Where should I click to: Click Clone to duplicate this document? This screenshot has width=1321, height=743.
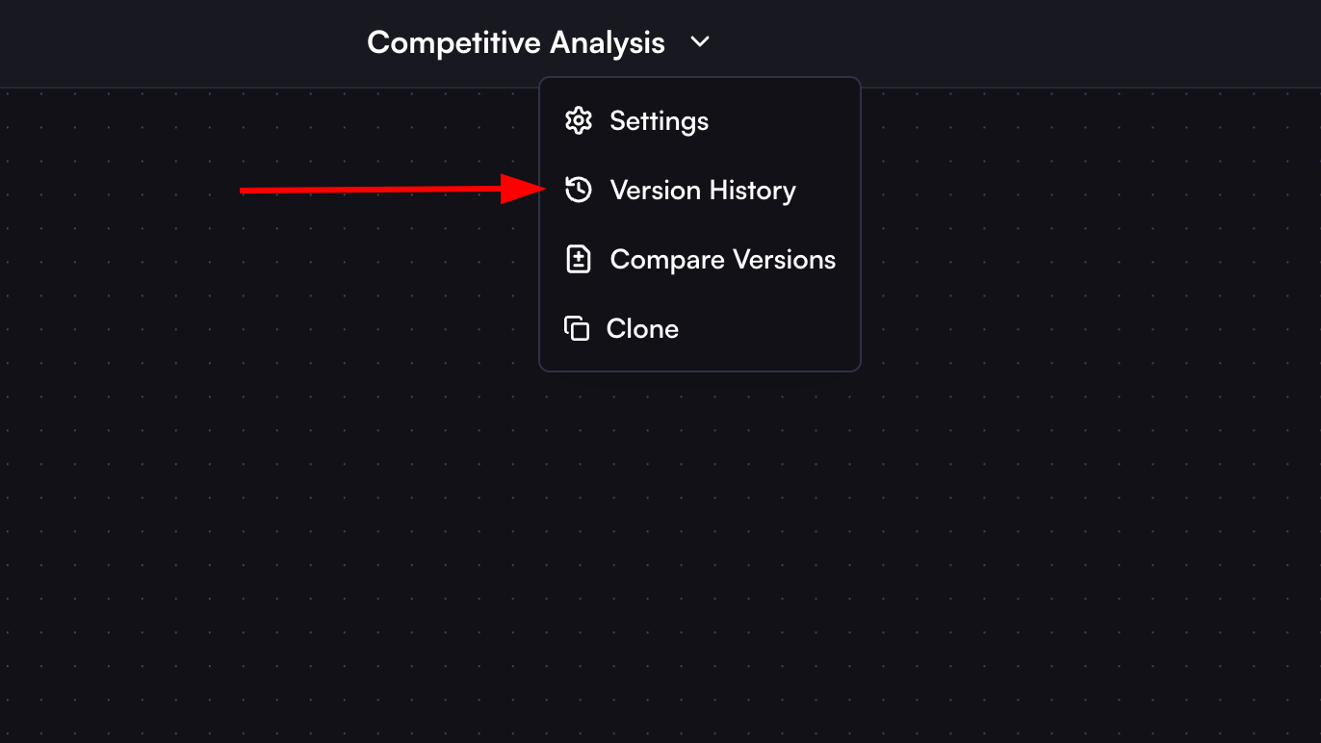[x=641, y=328]
